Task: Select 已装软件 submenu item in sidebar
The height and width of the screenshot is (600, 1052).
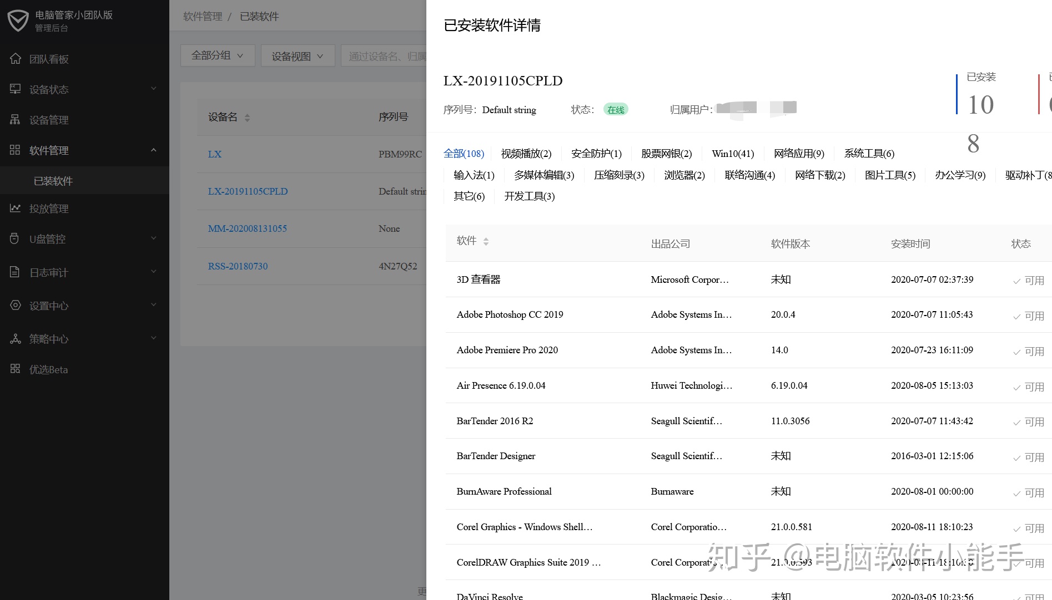Action: click(53, 181)
